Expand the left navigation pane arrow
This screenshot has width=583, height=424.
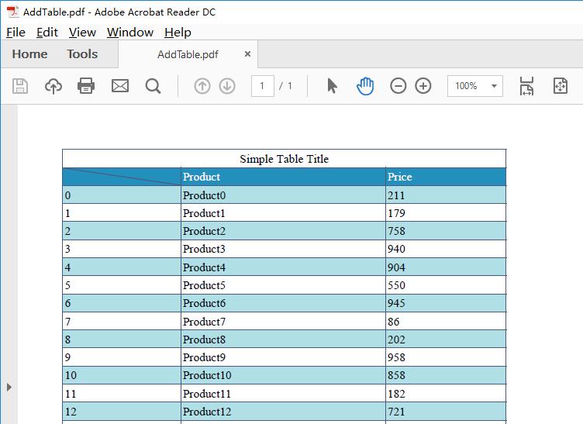coord(9,386)
